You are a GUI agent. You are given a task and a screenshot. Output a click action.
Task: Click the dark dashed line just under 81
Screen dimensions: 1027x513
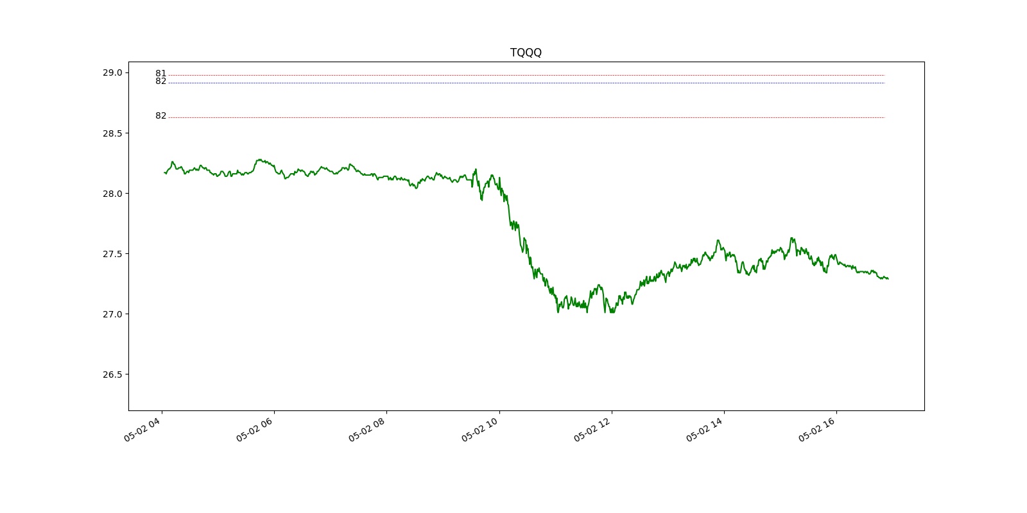click(526, 83)
